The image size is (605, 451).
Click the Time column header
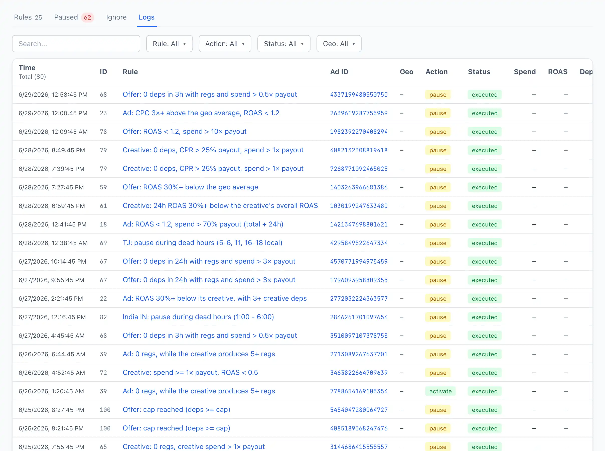click(x=27, y=68)
